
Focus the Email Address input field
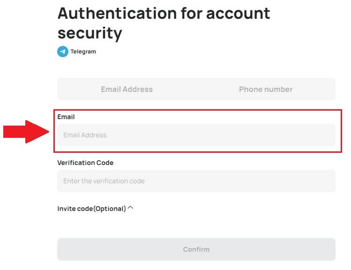(196, 135)
